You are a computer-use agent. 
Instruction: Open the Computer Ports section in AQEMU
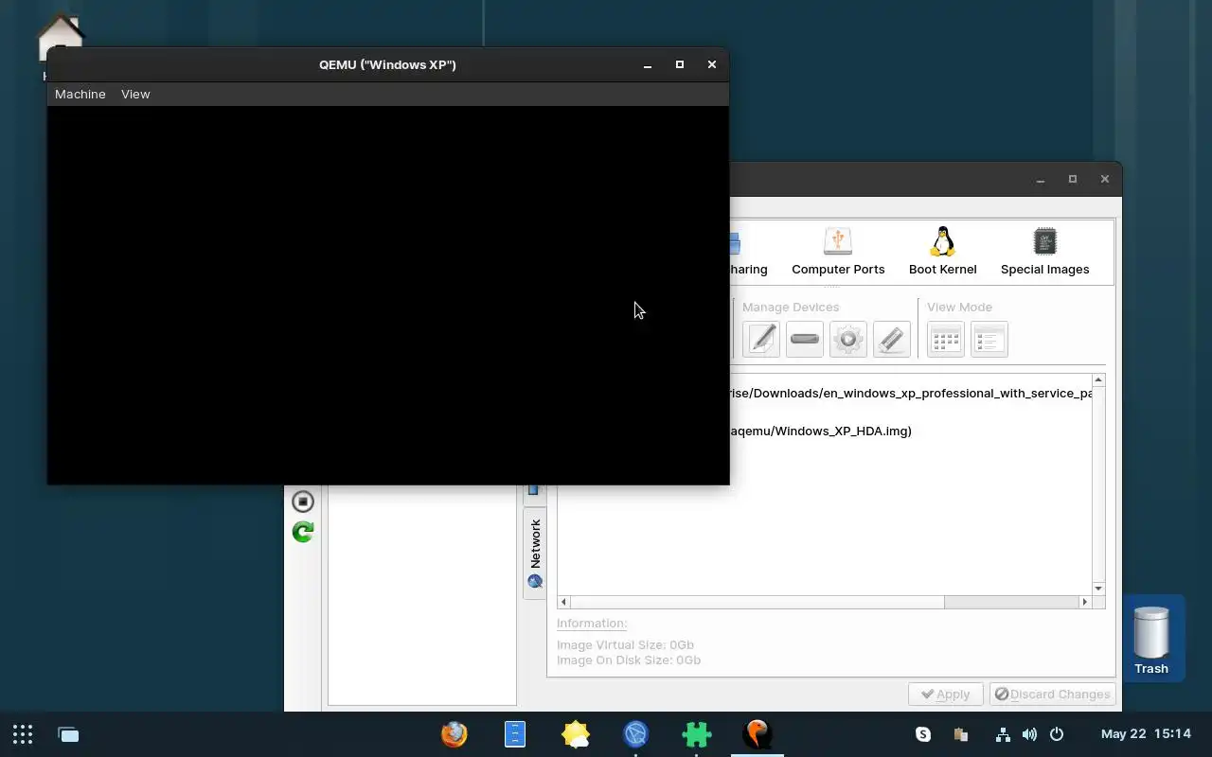(x=838, y=252)
